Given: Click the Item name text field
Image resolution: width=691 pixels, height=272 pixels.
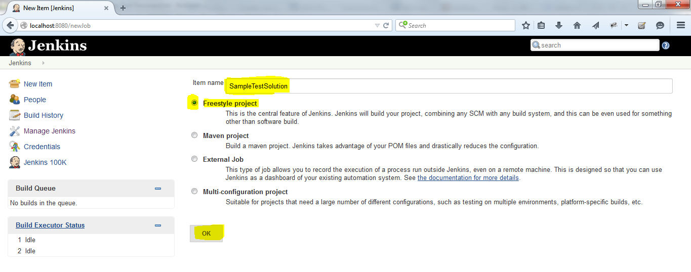Looking at the screenshot, I should tap(449, 86).
